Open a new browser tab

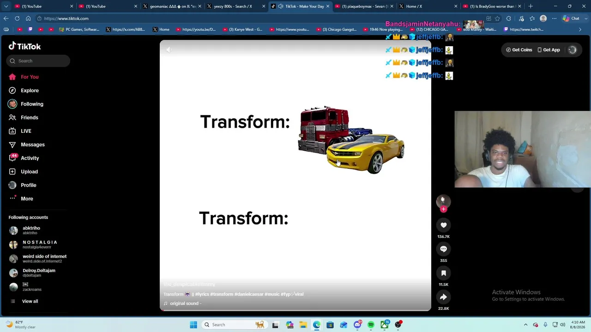[531, 6]
